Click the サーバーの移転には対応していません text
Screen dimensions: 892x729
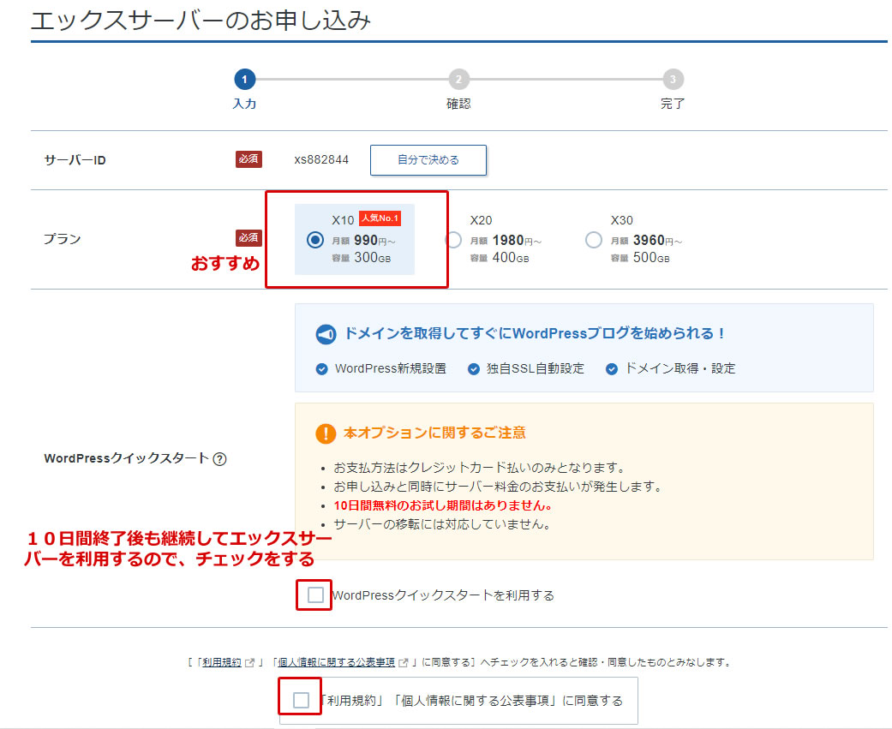coord(442,524)
